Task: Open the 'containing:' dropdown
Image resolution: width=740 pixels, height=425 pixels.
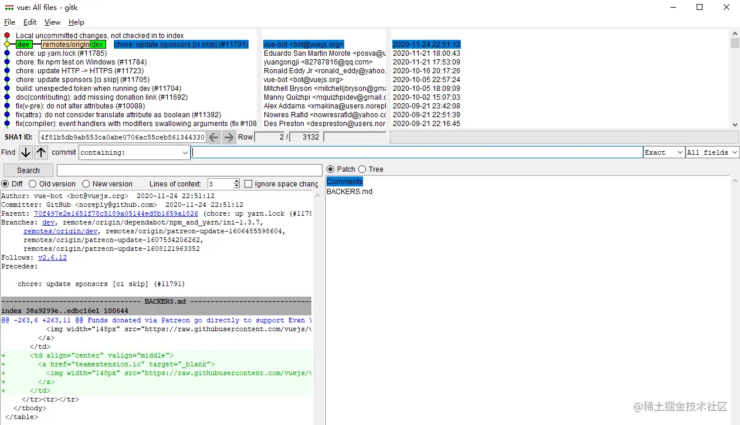Action: pyautogui.click(x=134, y=152)
